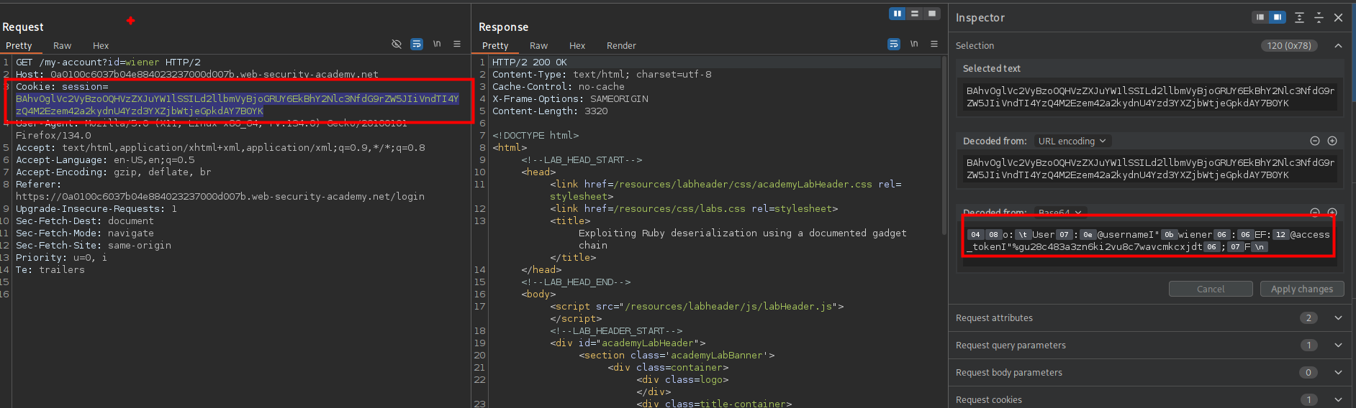
Task: Toggle non-printable characters display in Request panel
Action: coord(437,45)
